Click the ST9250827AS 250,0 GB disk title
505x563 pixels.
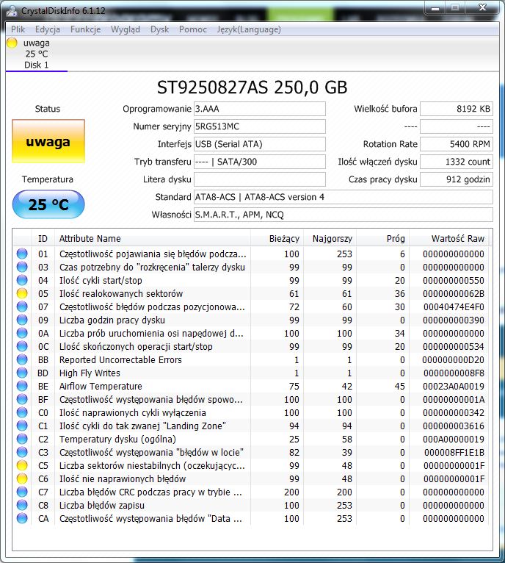point(252,87)
